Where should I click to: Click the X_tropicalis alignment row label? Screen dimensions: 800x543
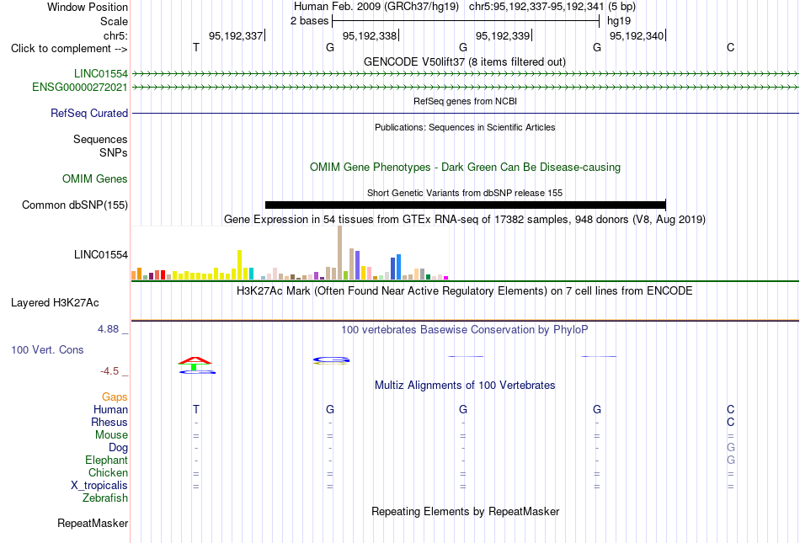click(x=99, y=486)
